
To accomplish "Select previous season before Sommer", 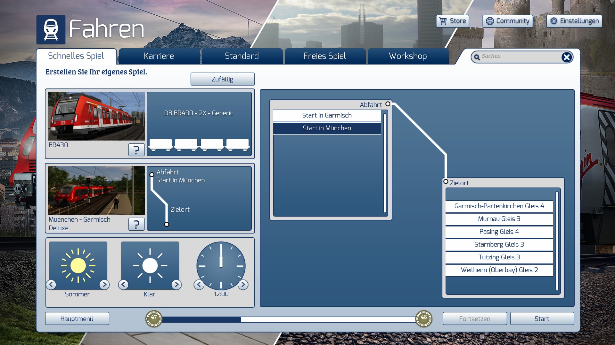I will pyautogui.click(x=51, y=284).
